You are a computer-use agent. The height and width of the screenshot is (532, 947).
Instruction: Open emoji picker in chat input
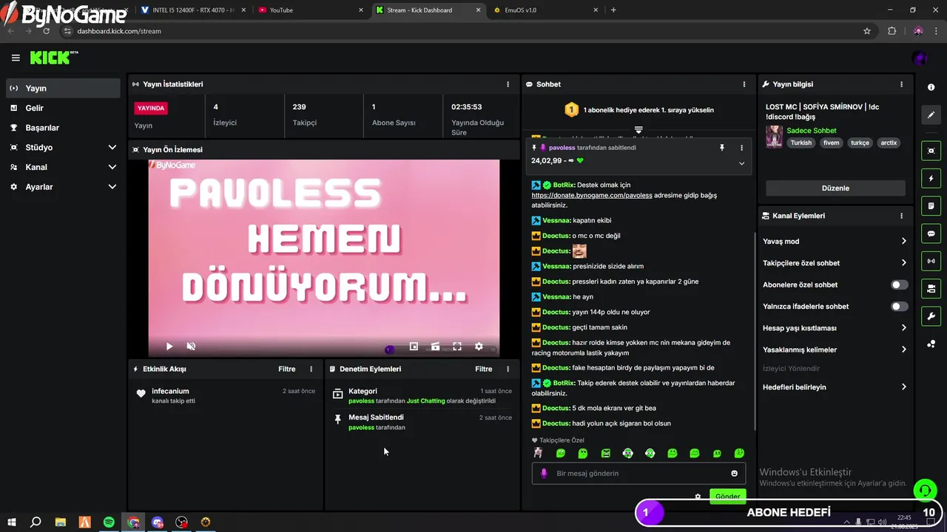(x=734, y=474)
